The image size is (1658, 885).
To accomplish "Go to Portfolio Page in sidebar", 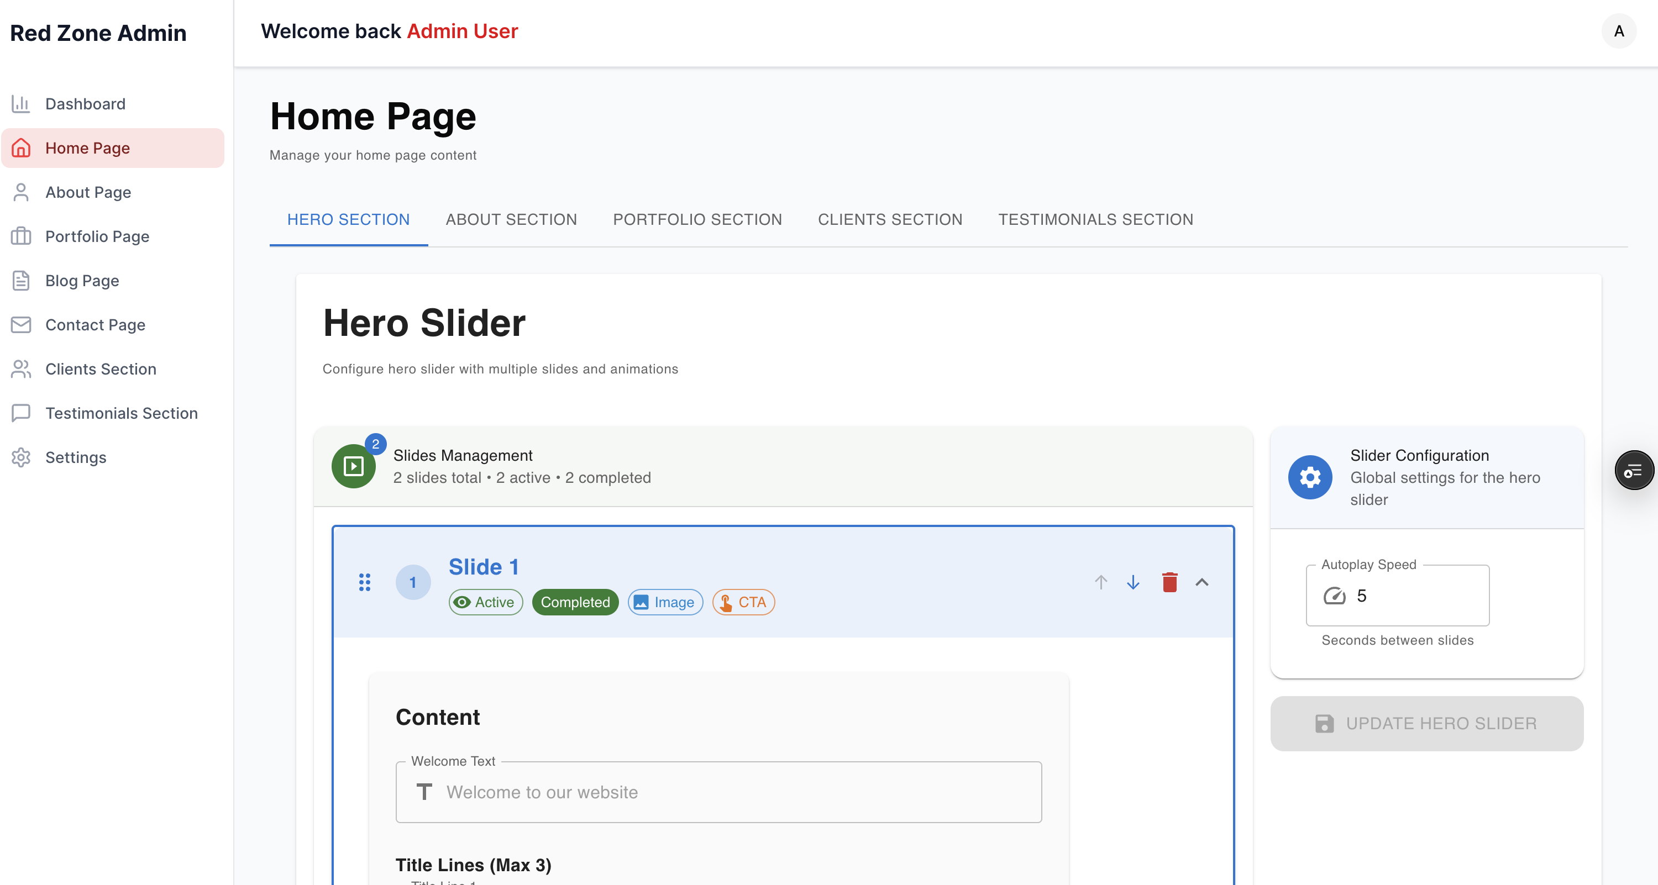I will [x=97, y=236].
